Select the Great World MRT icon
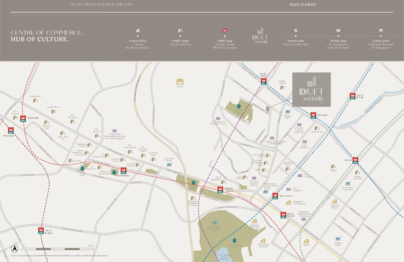This screenshot has height=262, width=404. tap(41, 231)
